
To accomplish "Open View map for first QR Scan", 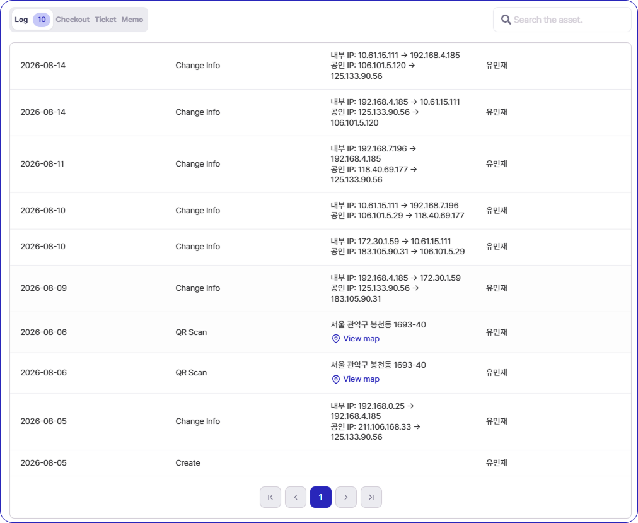I will pos(361,339).
